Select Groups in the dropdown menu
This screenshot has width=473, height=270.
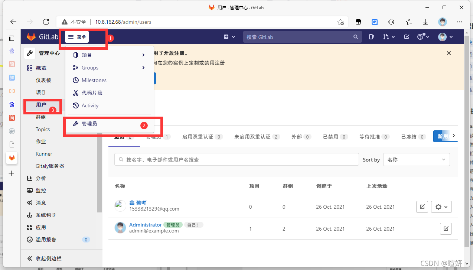[109, 68]
